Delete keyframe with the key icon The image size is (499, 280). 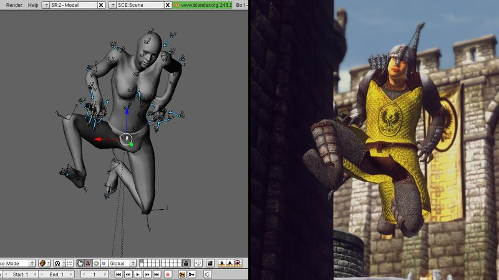191,274
